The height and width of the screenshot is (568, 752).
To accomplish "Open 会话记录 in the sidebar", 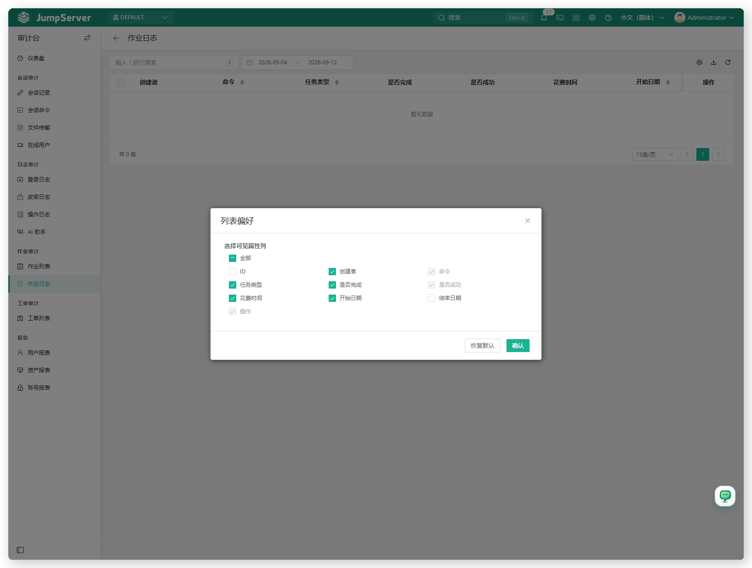I will coord(54,93).
